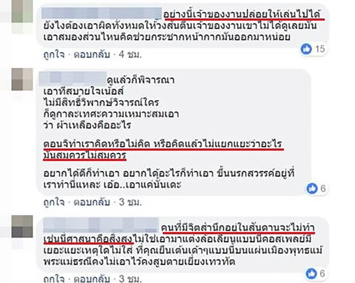Click the reaction count 6 on second comment
This screenshot has width=355, height=283.
[x=323, y=188]
